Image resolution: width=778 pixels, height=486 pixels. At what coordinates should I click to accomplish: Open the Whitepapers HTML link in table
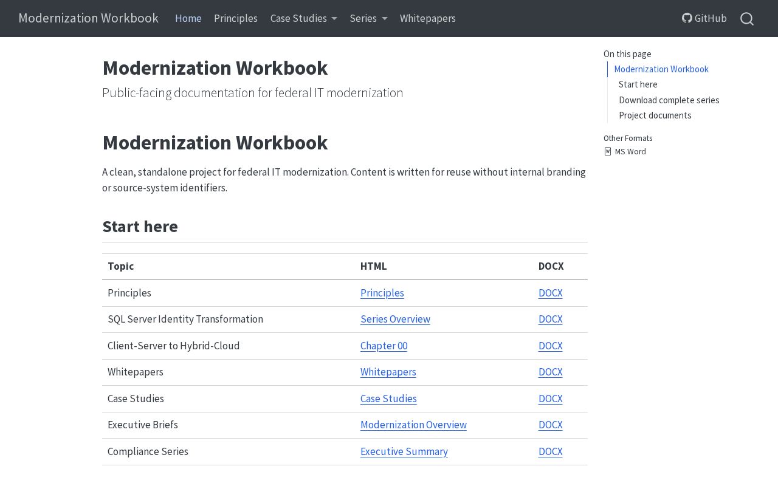(x=388, y=372)
